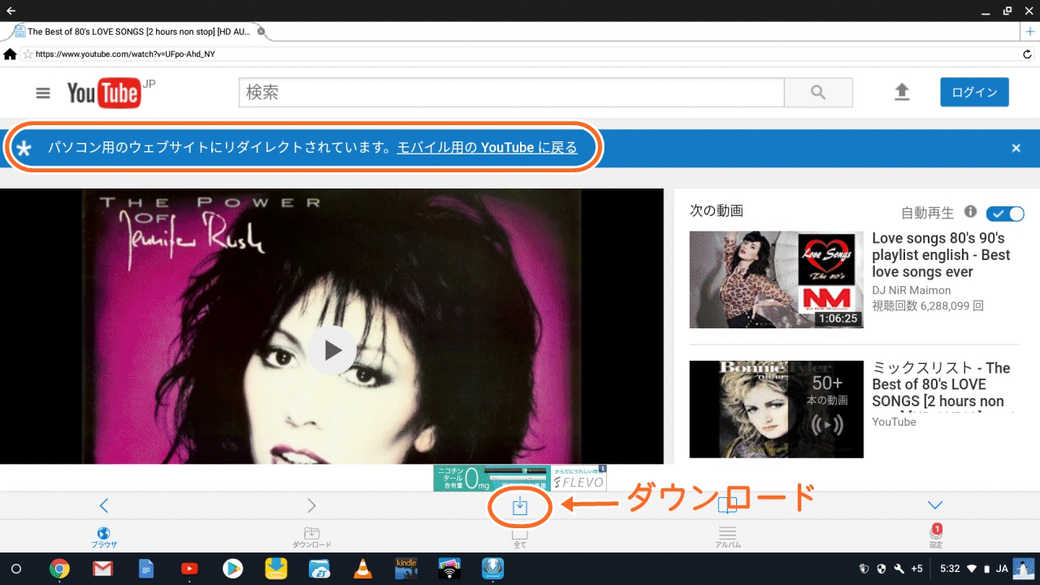Launch the blue download app on shelf
This screenshot has height=585, width=1040.
pos(492,568)
